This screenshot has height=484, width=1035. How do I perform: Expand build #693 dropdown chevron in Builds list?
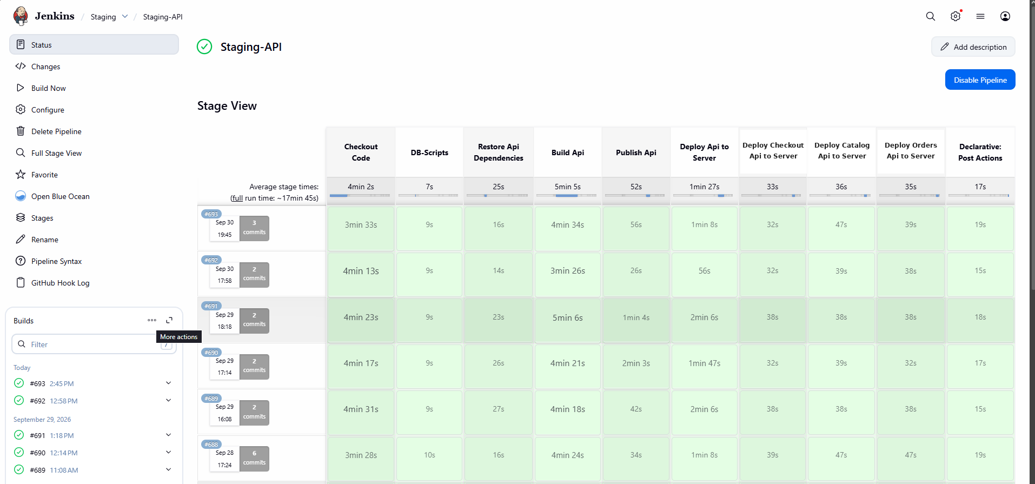click(x=168, y=383)
